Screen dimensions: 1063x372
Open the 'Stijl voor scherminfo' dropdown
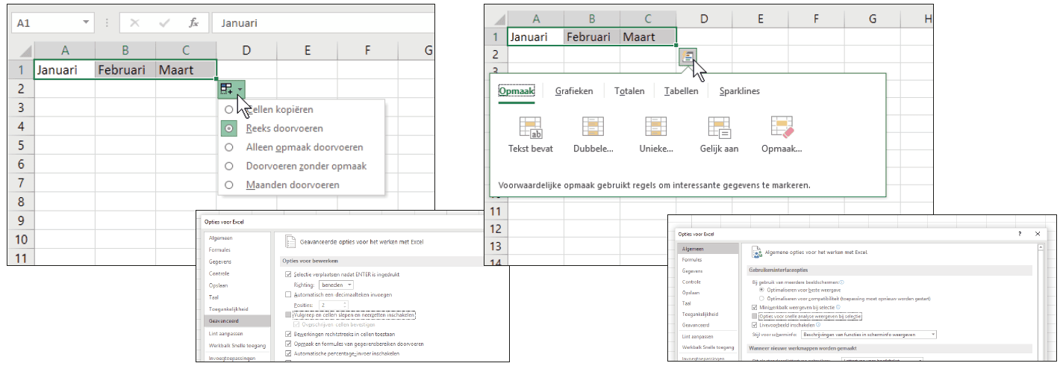tap(869, 335)
